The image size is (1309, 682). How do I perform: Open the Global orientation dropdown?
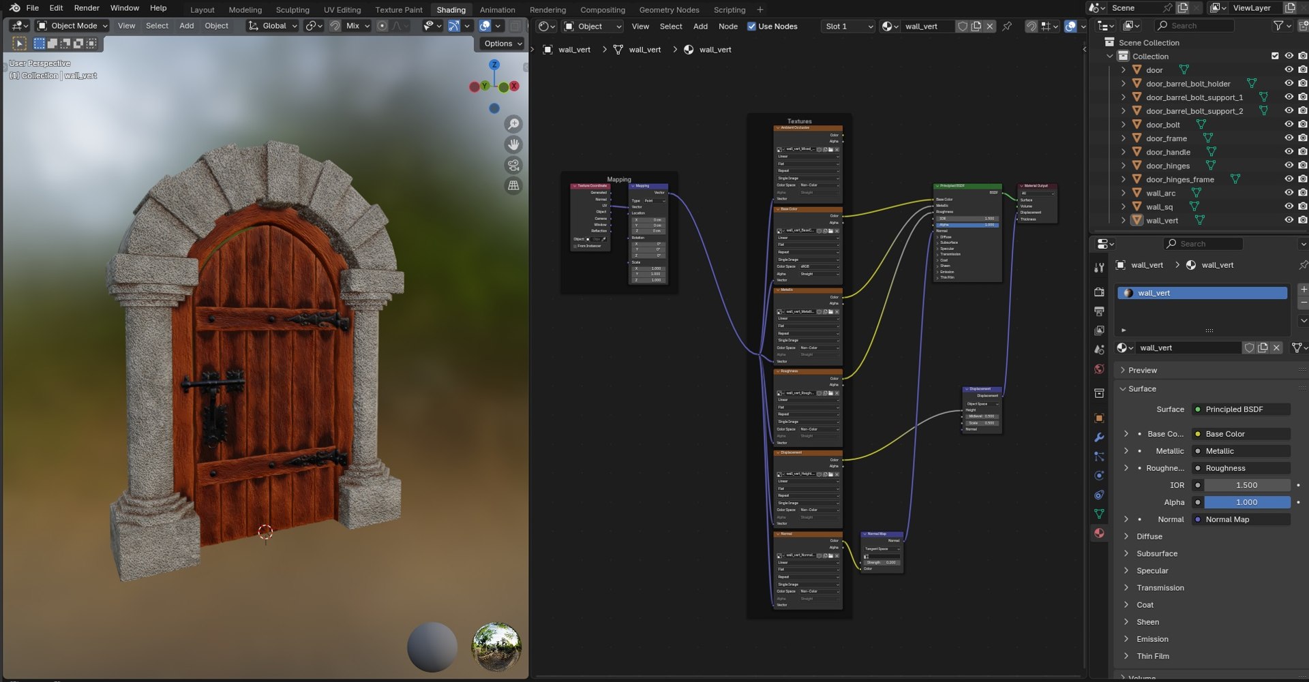(273, 26)
